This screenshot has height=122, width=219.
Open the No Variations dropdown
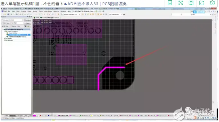pos(115,14)
